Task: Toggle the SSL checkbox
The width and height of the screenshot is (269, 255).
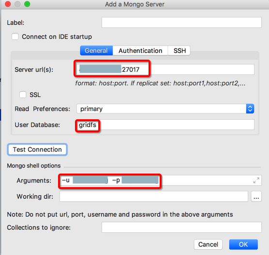Action: point(23,95)
